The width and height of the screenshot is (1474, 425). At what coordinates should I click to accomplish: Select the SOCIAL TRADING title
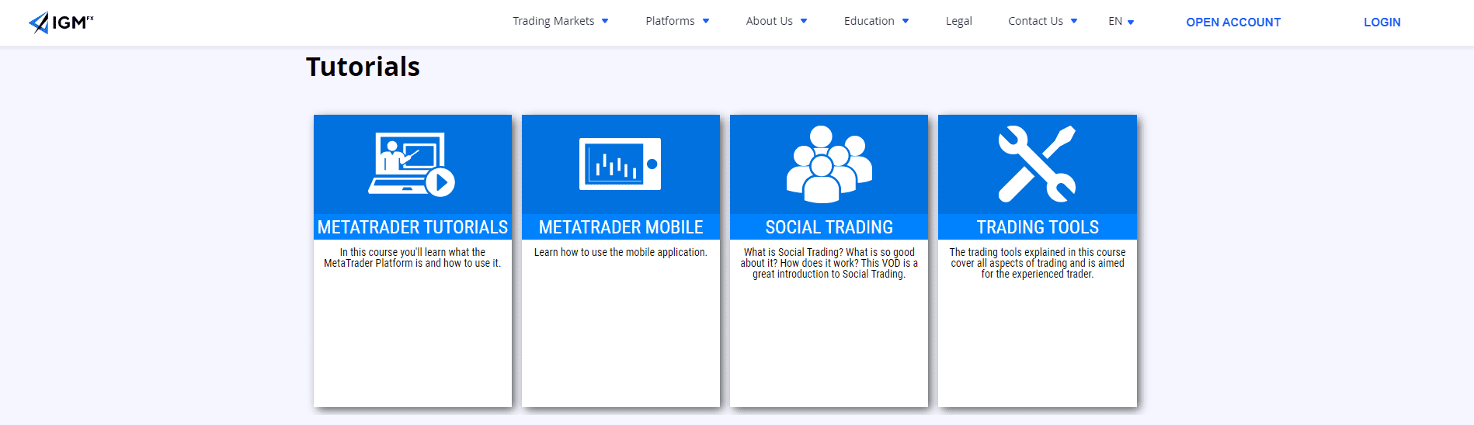(829, 227)
